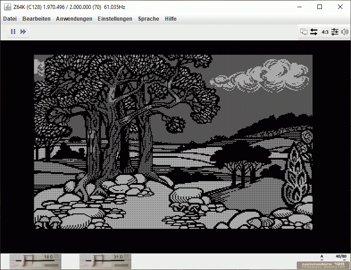The image size is (351, 270).
Task: Open the Einstellungen menu
Action: 115,19
